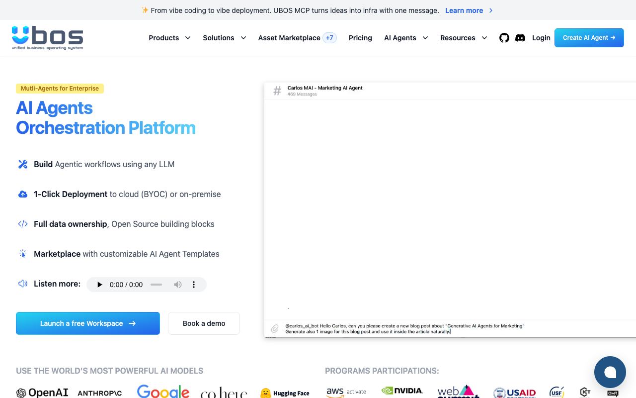Play the Listen more audio
The width and height of the screenshot is (636, 398).
click(x=99, y=285)
